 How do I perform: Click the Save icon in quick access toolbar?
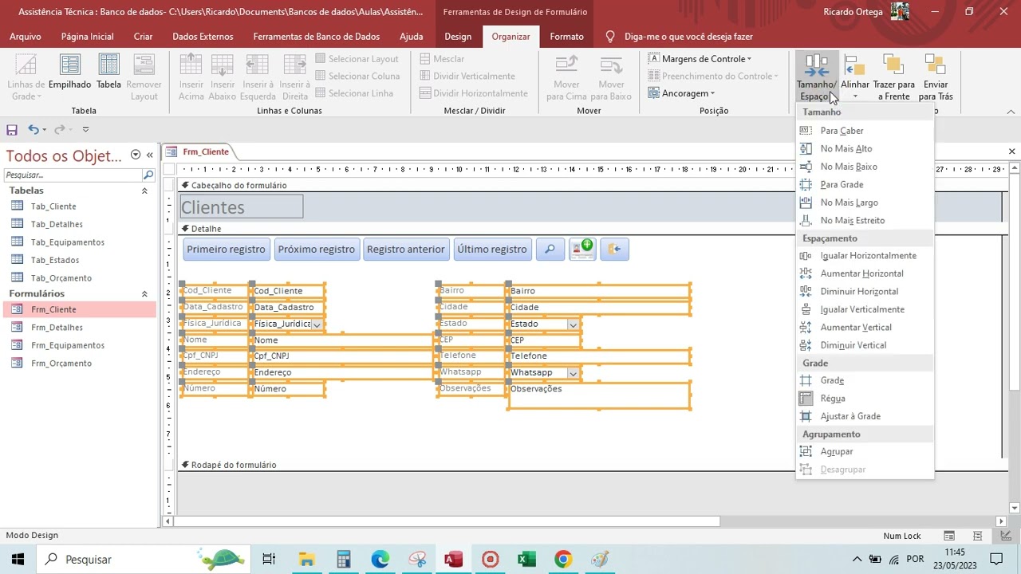tap(12, 130)
